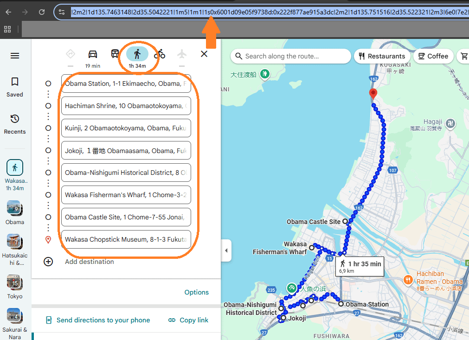The width and height of the screenshot is (469, 340).
Task: Click the search magnifier in route search box
Action: click(x=238, y=56)
